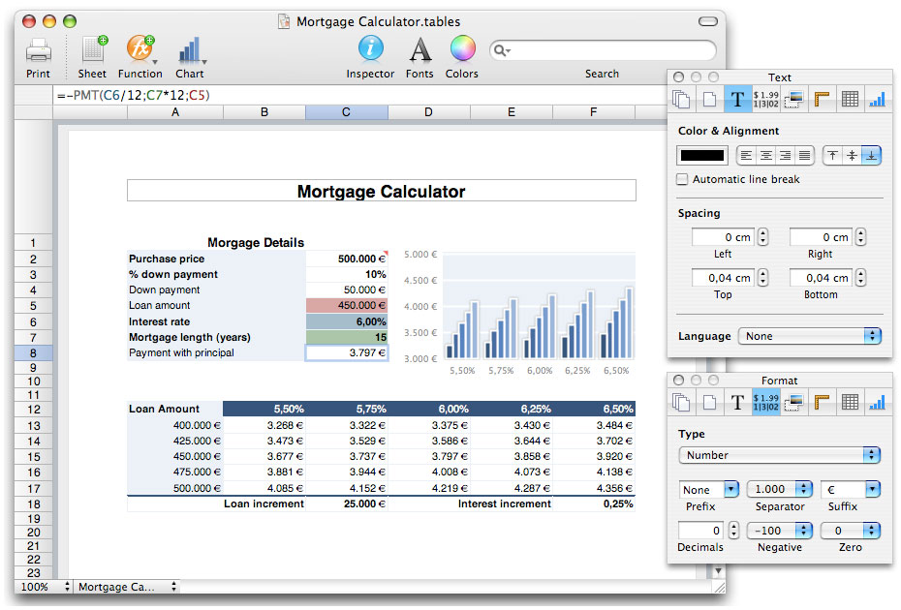Select column C header
Image resolution: width=901 pixels, height=610 pixels.
[347, 112]
